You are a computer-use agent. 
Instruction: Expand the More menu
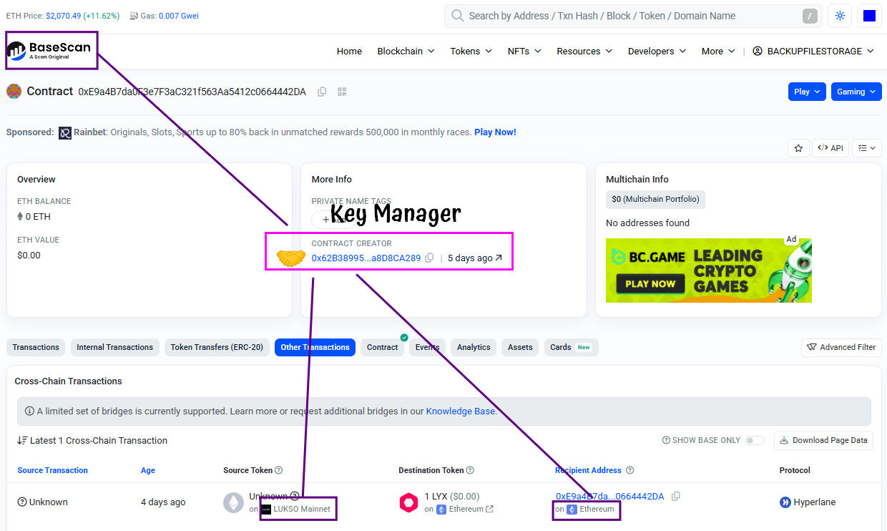point(718,51)
